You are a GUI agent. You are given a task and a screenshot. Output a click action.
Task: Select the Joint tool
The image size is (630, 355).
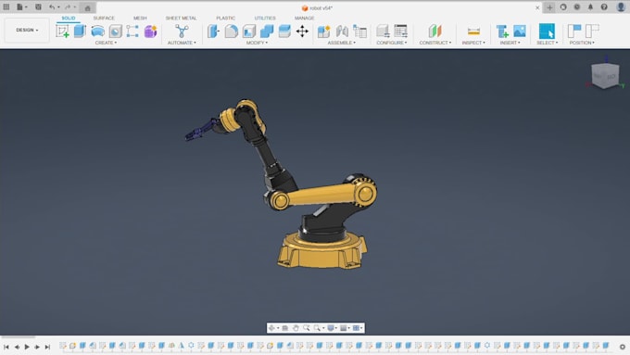[x=342, y=32]
